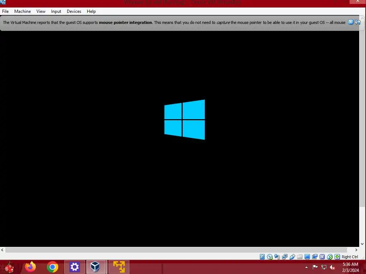This screenshot has height=274, width=366.
Task: Click the CPU virtualization status chip icon
Action: tap(322, 257)
